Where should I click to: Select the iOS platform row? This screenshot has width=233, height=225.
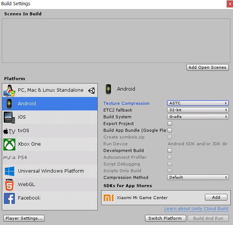pos(50,117)
